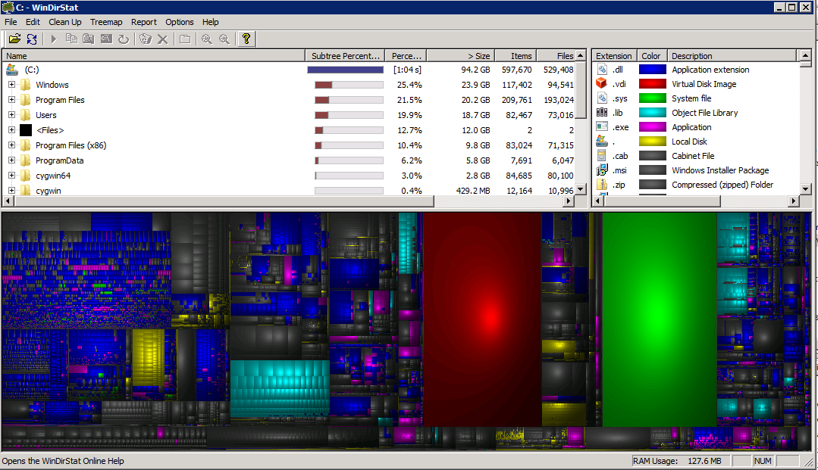
Task: Click the permanent delete X icon
Action: point(162,39)
